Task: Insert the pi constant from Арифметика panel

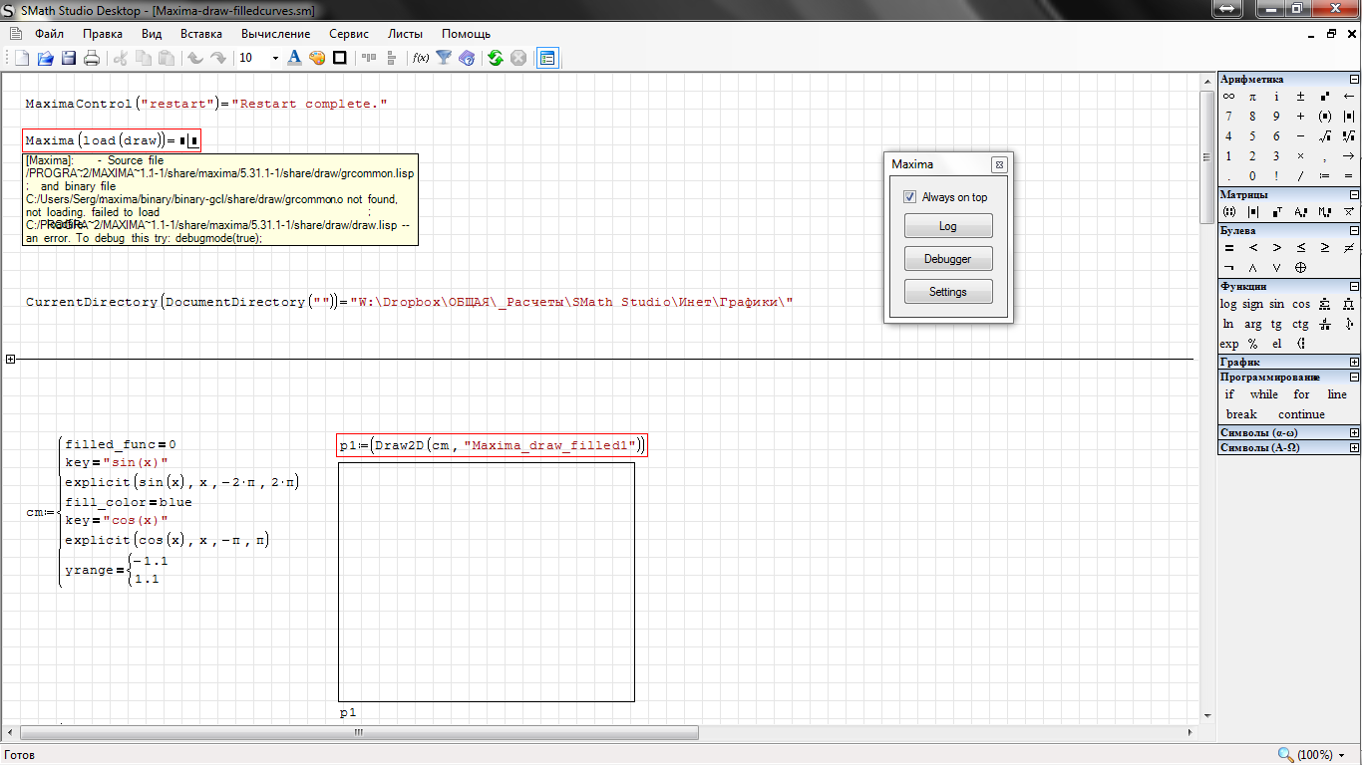Action: click(1252, 97)
